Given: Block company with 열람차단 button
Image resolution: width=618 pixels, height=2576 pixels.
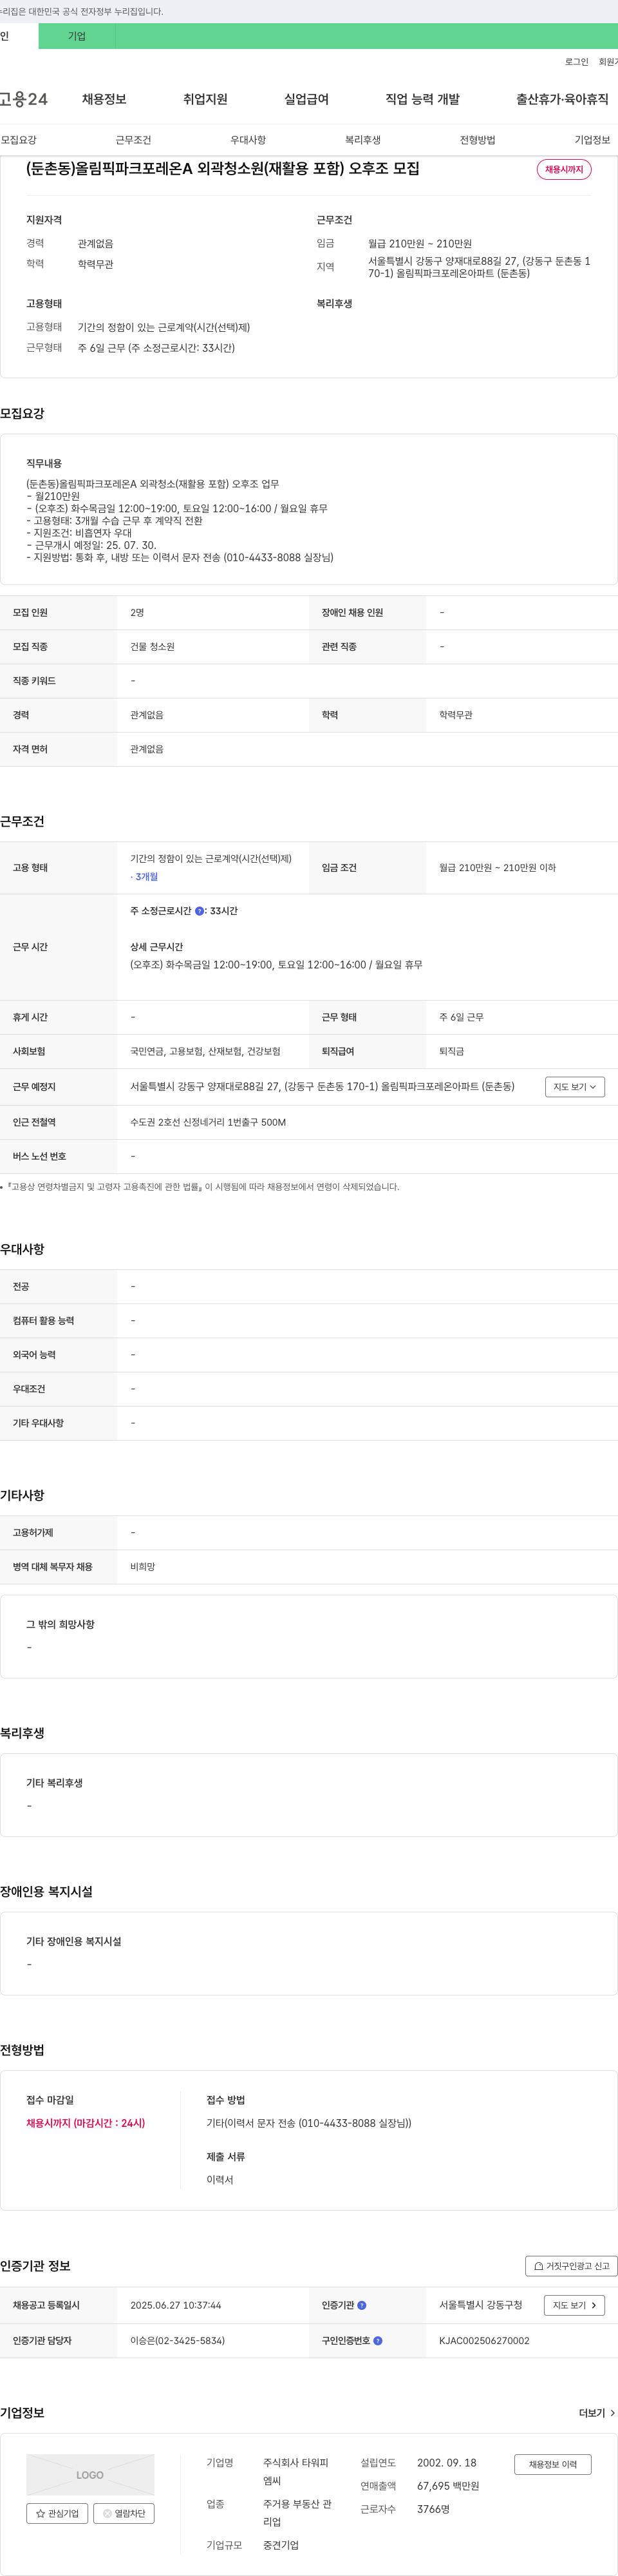Looking at the screenshot, I should point(124,2513).
